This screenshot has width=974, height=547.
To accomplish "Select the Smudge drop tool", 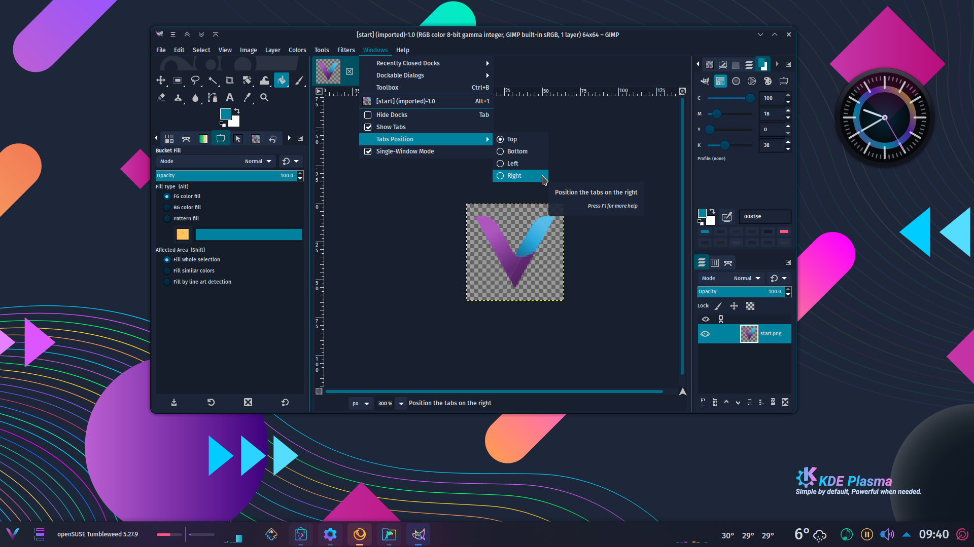I will click(195, 97).
